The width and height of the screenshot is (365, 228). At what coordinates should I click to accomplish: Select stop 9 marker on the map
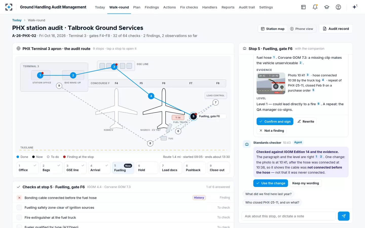(x=59, y=86)
